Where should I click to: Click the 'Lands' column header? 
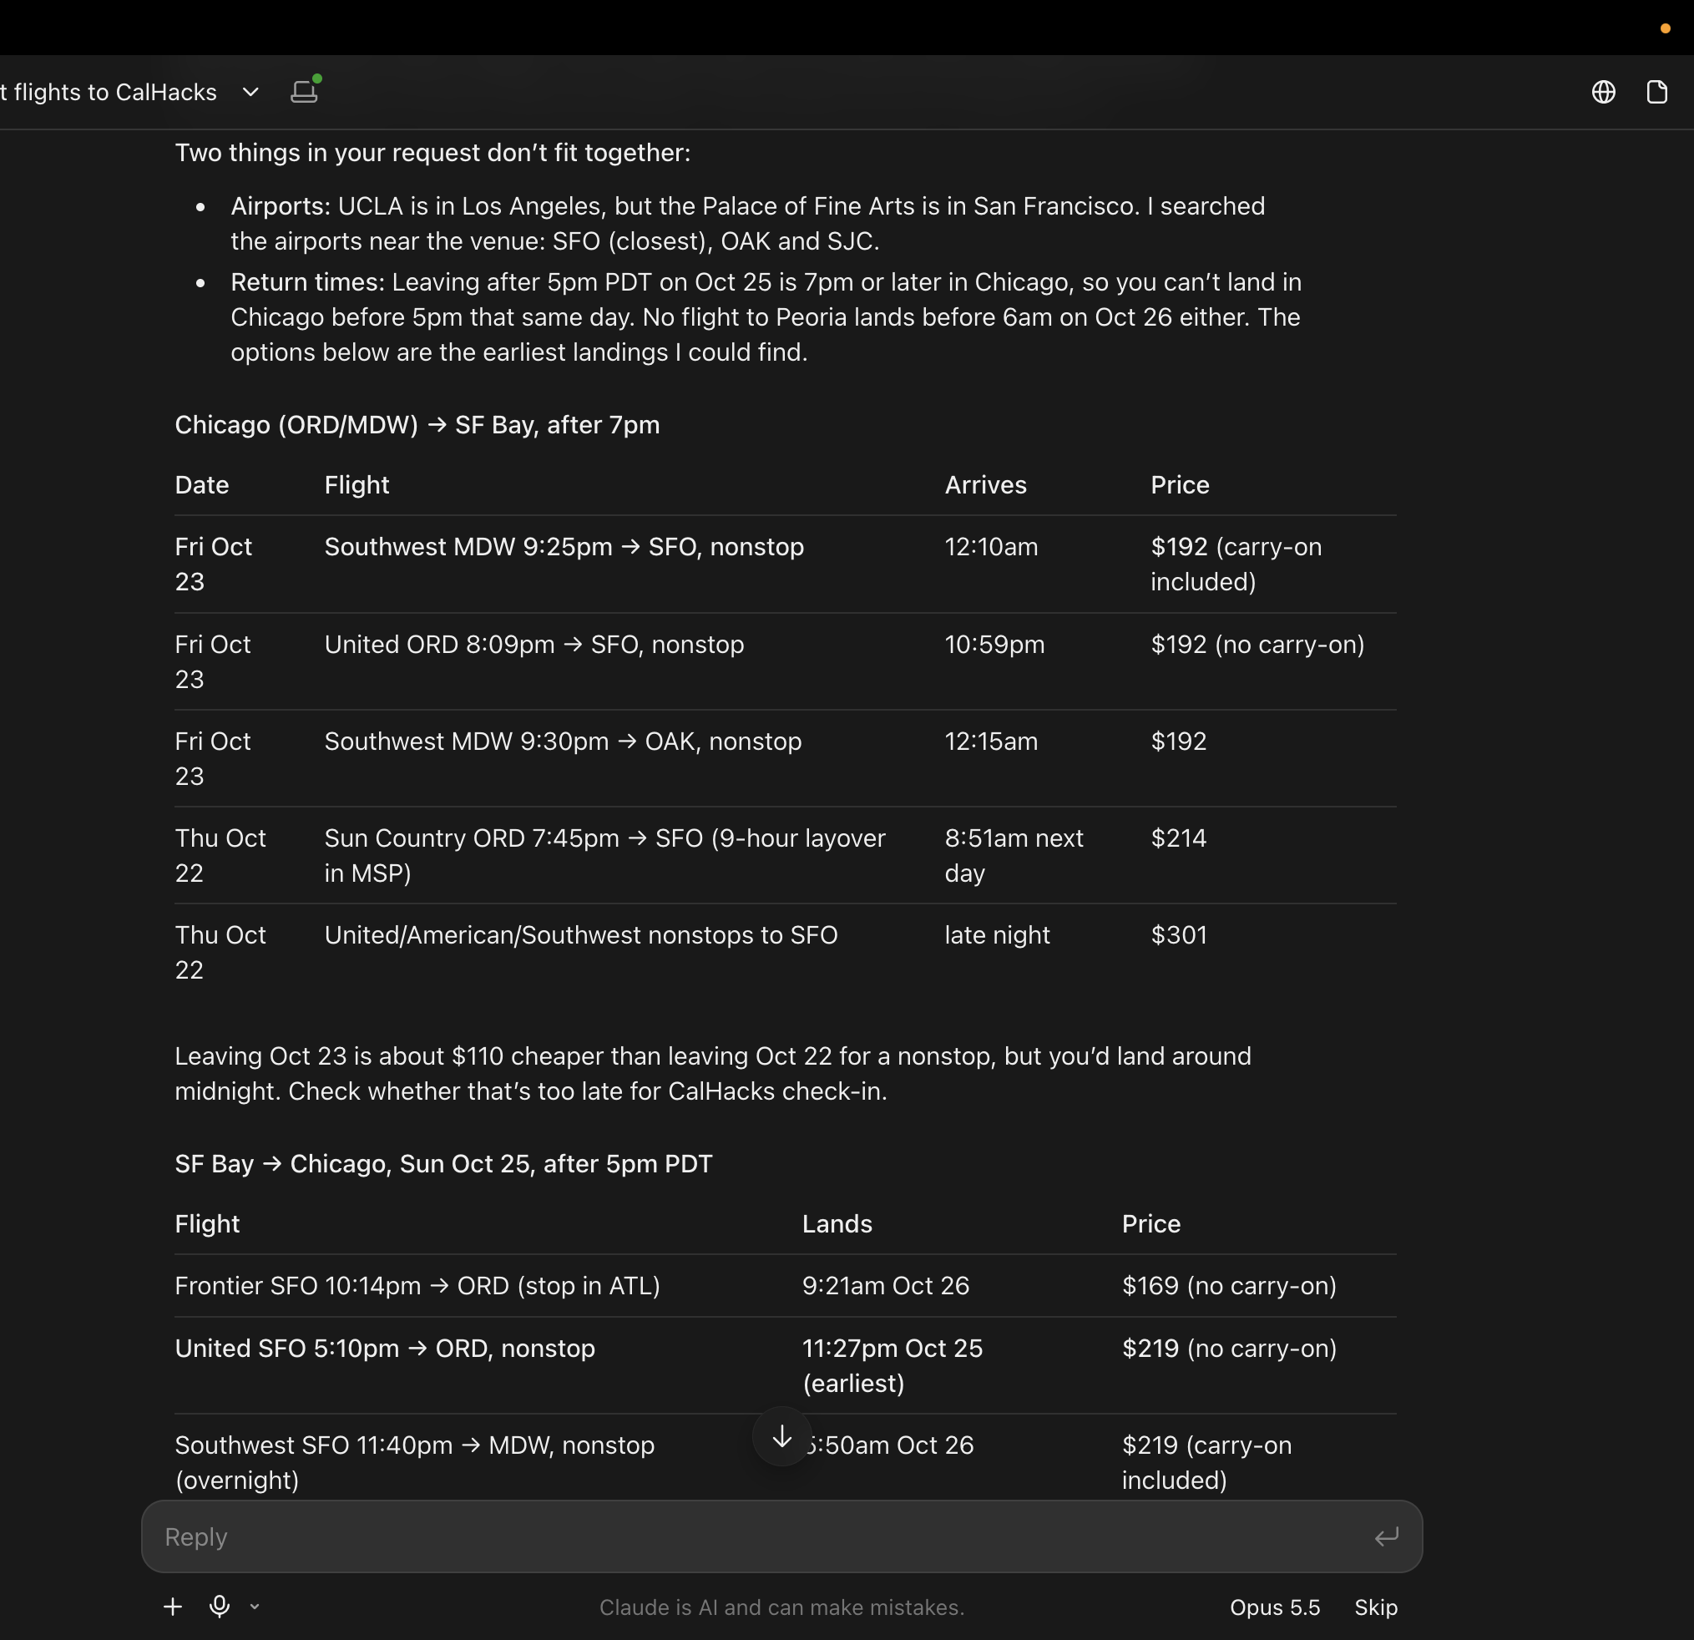pos(837,1223)
